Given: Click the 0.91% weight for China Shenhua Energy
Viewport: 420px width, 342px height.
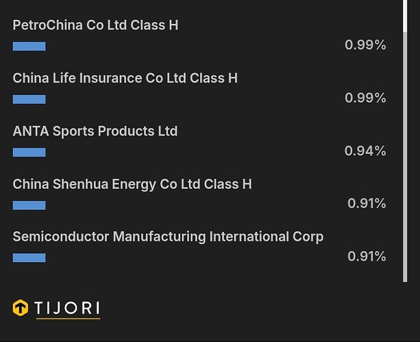Looking at the screenshot, I should tap(367, 203).
